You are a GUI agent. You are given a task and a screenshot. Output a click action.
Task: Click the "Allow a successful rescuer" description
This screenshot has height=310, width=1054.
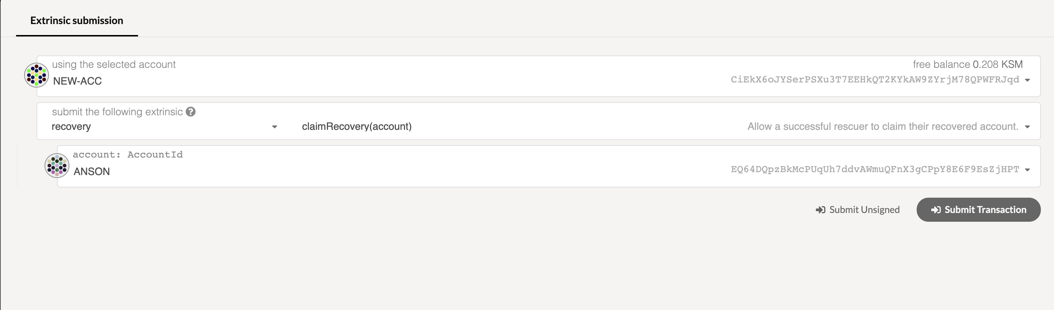(883, 127)
